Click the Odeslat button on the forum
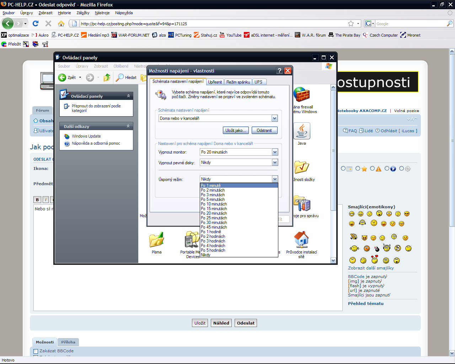 click(246, 323)
